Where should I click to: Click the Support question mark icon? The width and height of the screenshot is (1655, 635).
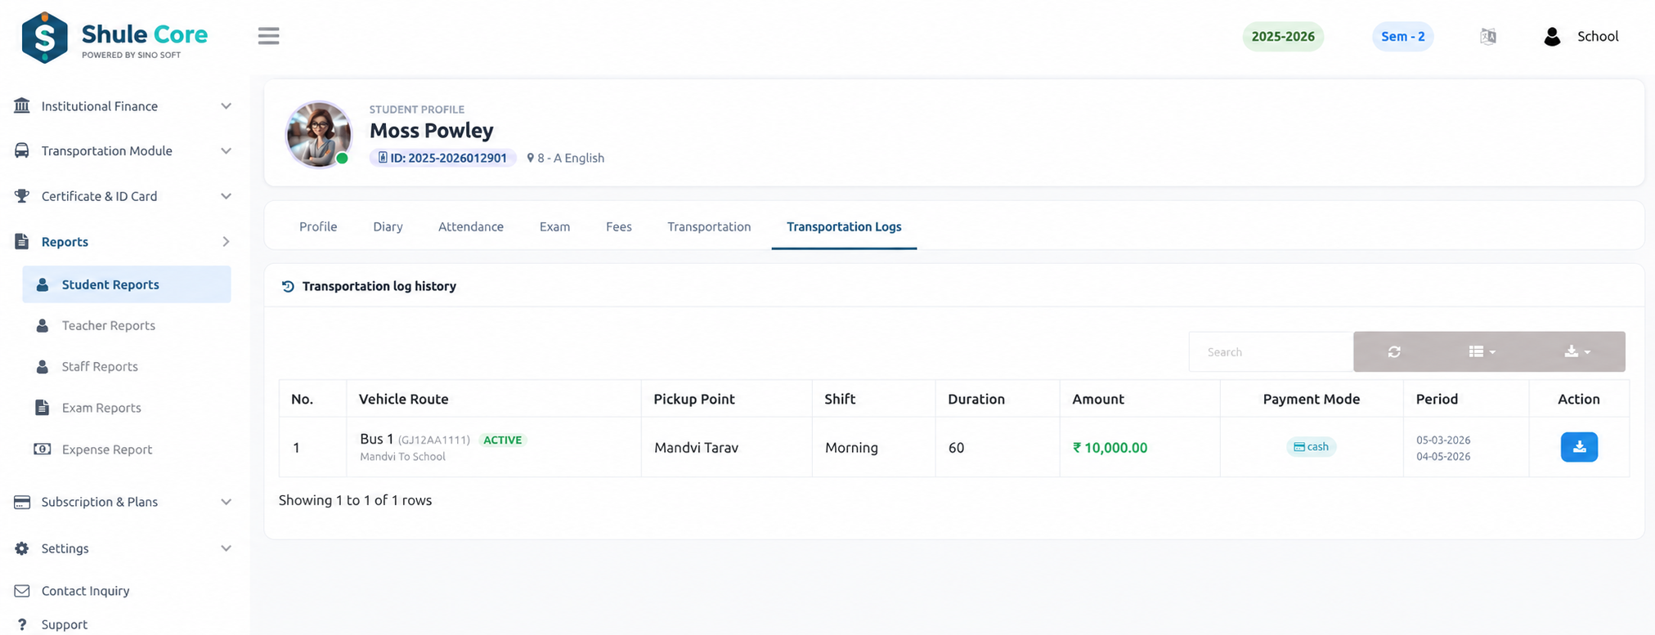[22, 624]
